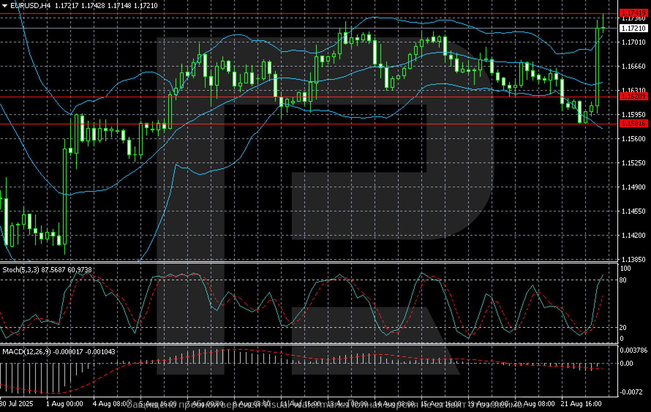Image resolution: width=651 pixels, height=412 pixels.
Task: Click the EURUSD,H4 chart title text
Action: coord(31,6)
